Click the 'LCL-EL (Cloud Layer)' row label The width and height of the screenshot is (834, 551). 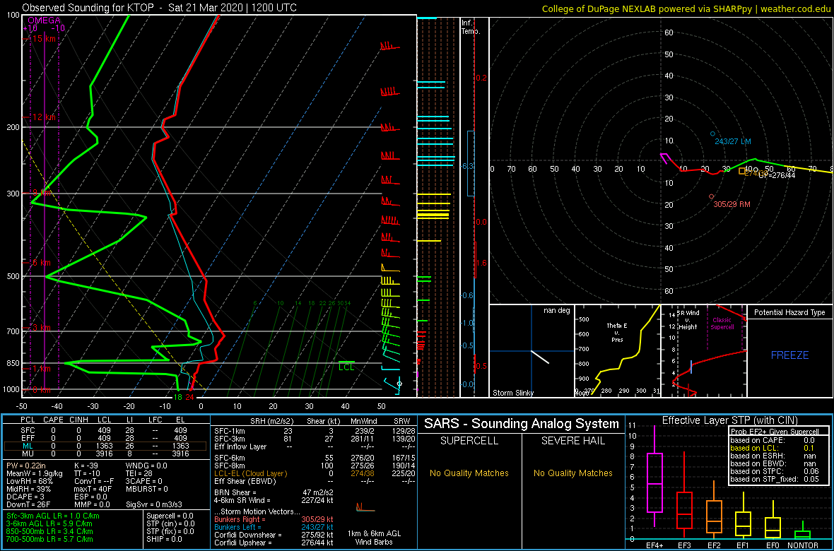[x=250, y=473]
